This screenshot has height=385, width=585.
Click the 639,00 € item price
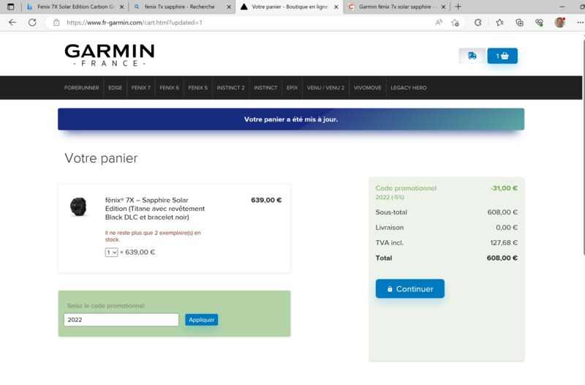[266, 200]
